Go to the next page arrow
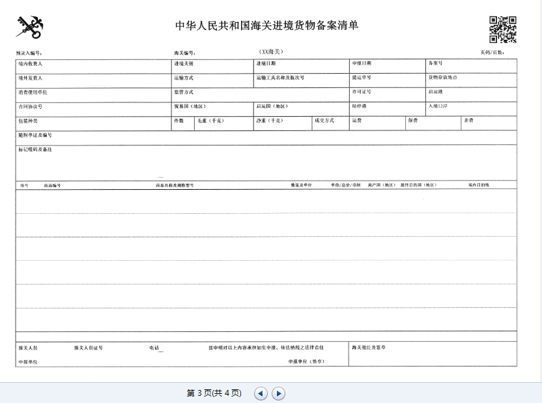542x403 pixels. (278, 393)
